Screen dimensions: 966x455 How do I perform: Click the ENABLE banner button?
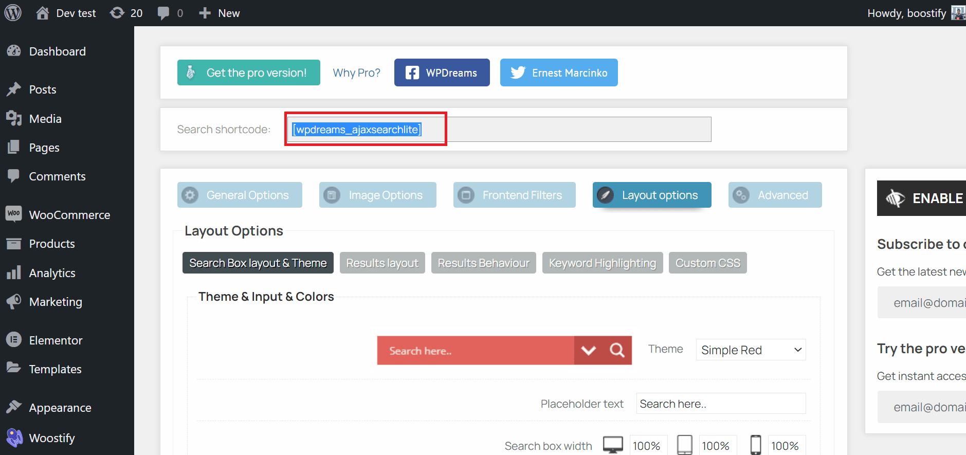click(x=921, y=198)
